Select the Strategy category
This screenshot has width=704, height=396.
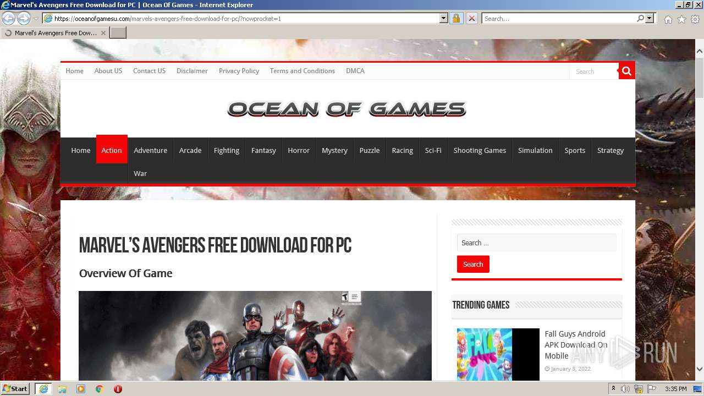pos(610,150)
